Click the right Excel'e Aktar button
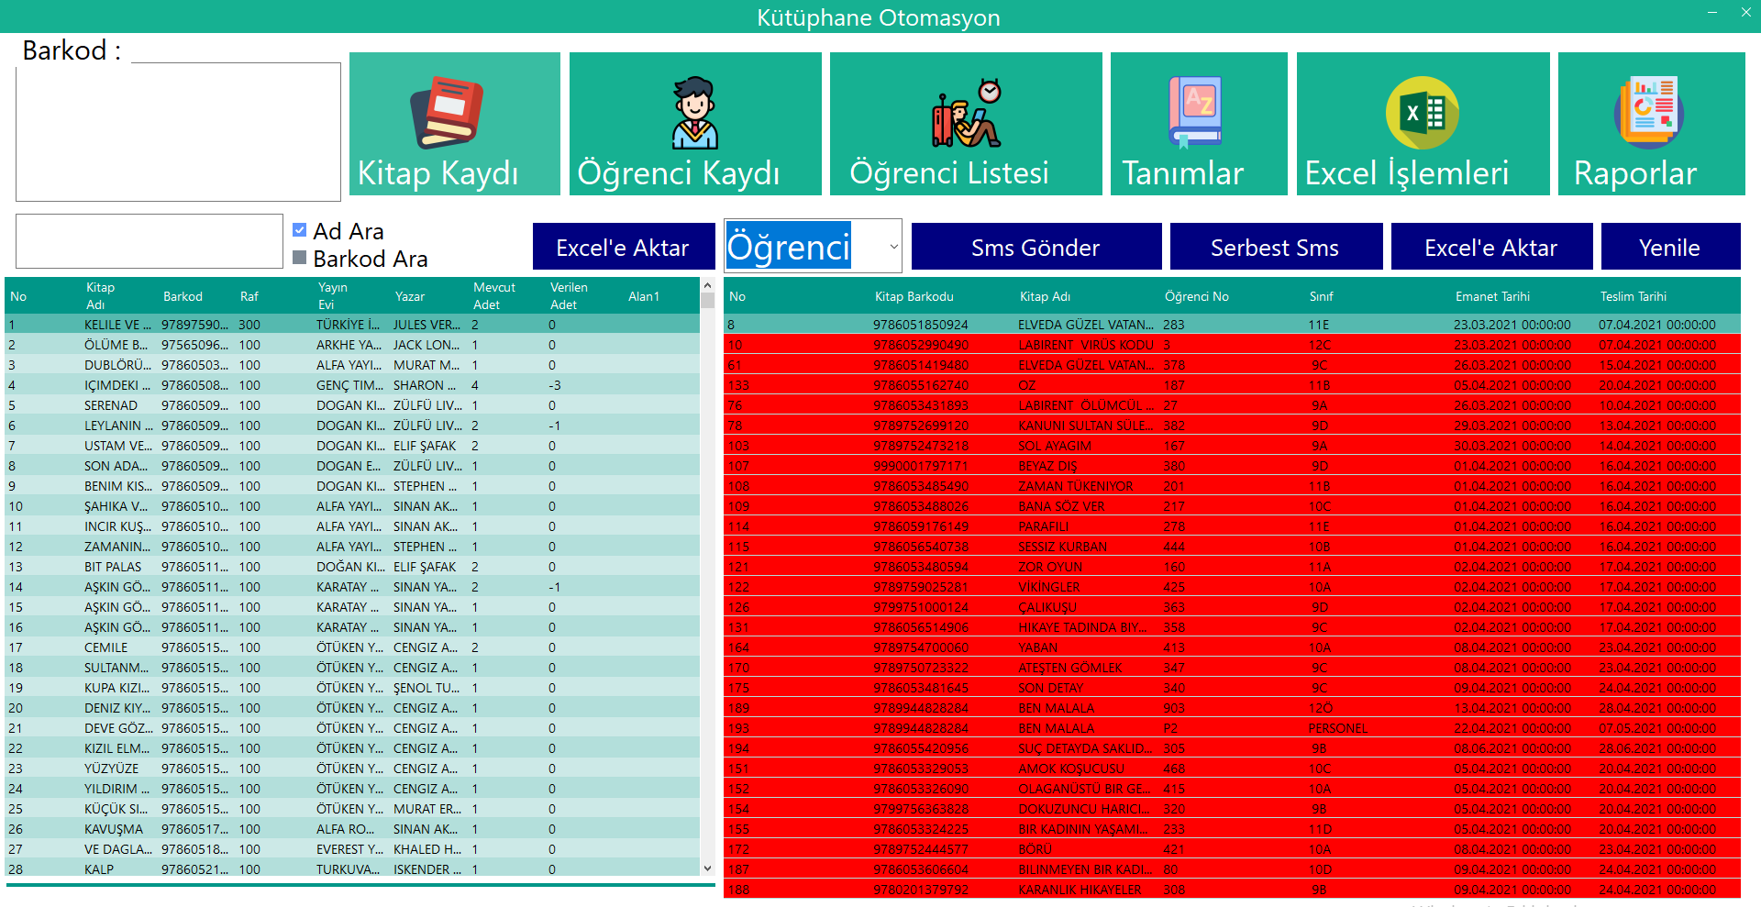 click(1491, 247)
